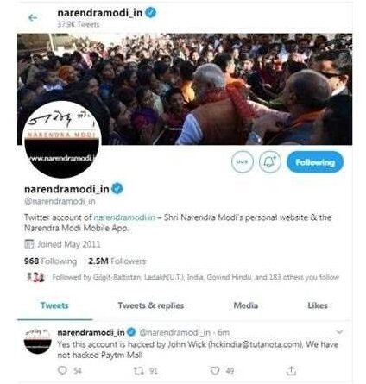Toggle the Following button
Viewport: 366px width, 384px height.
coord(315,162)
